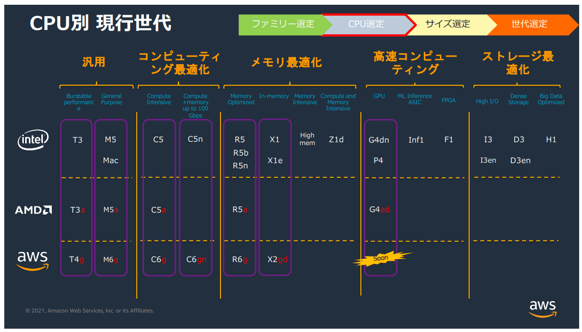Click the M5a instance in AMD row
The height and width of the screenshot is (332, 582).
coord(111,210)
